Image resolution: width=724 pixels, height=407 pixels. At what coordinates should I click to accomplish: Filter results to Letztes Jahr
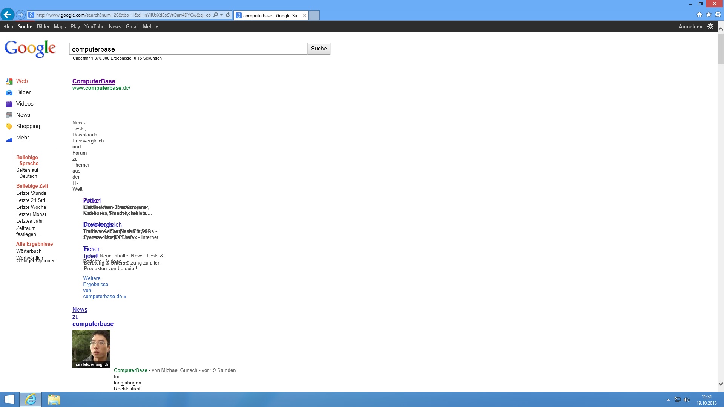click(x=29, y=221)
